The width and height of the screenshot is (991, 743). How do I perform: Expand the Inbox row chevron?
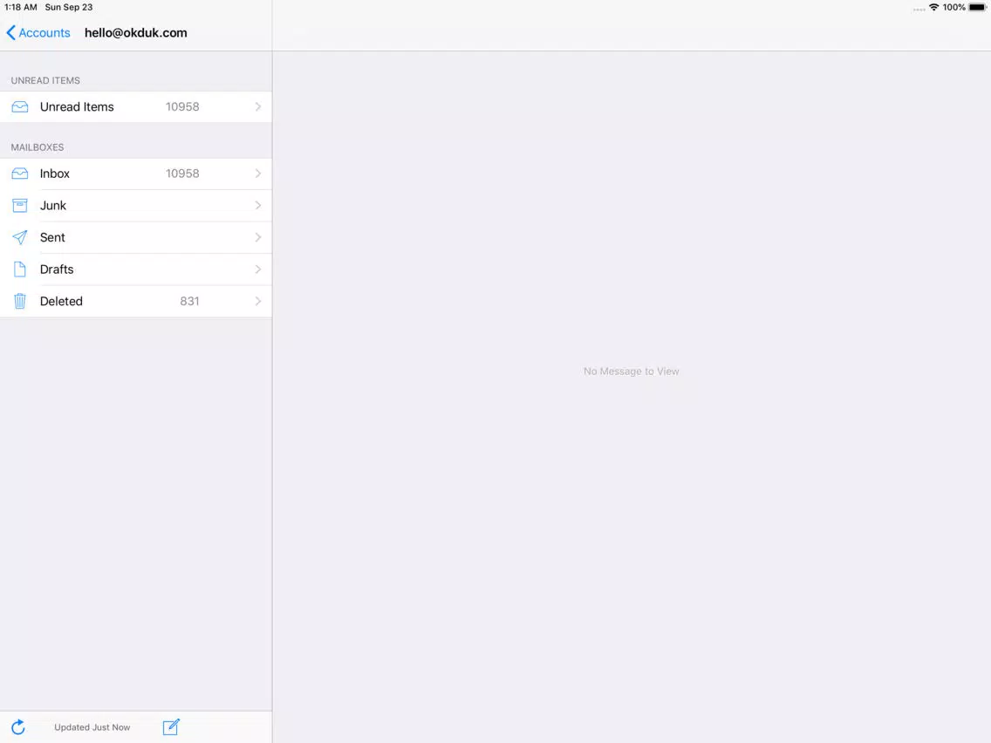(x=258, y=174)
